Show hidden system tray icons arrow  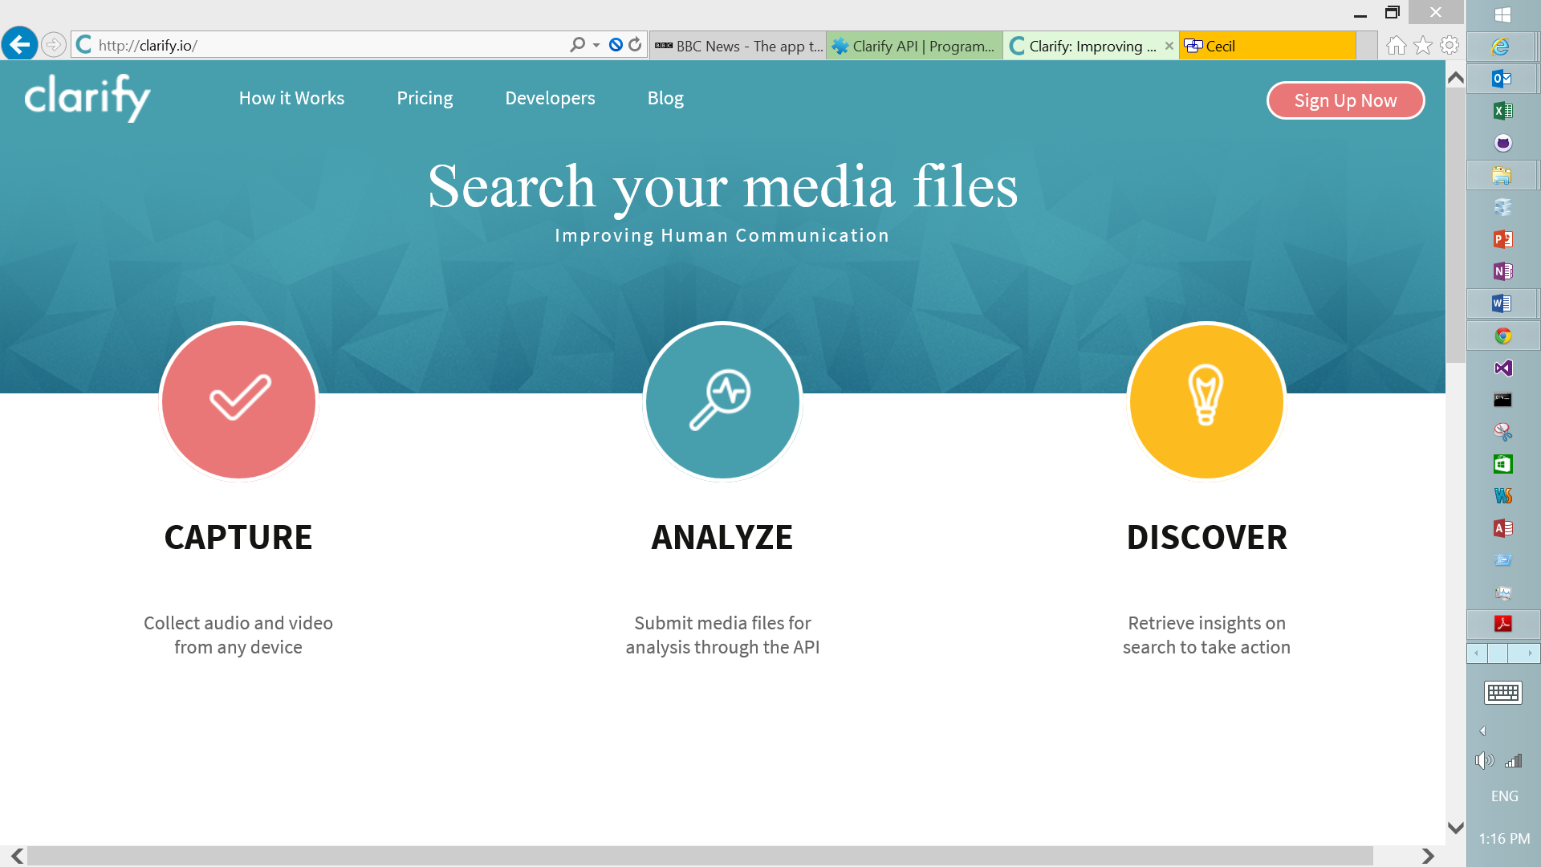point(1483,731)
